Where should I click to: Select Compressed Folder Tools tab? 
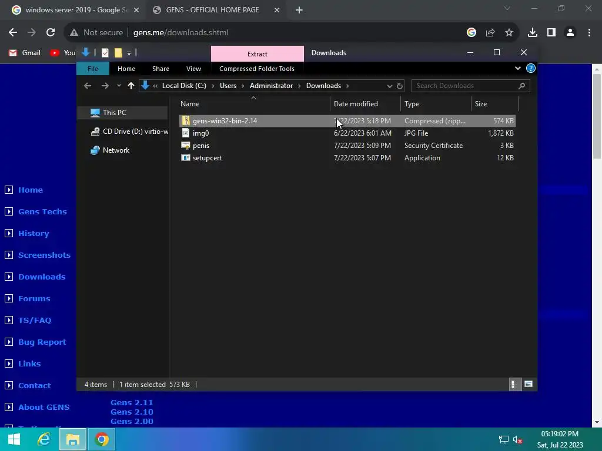257,69
